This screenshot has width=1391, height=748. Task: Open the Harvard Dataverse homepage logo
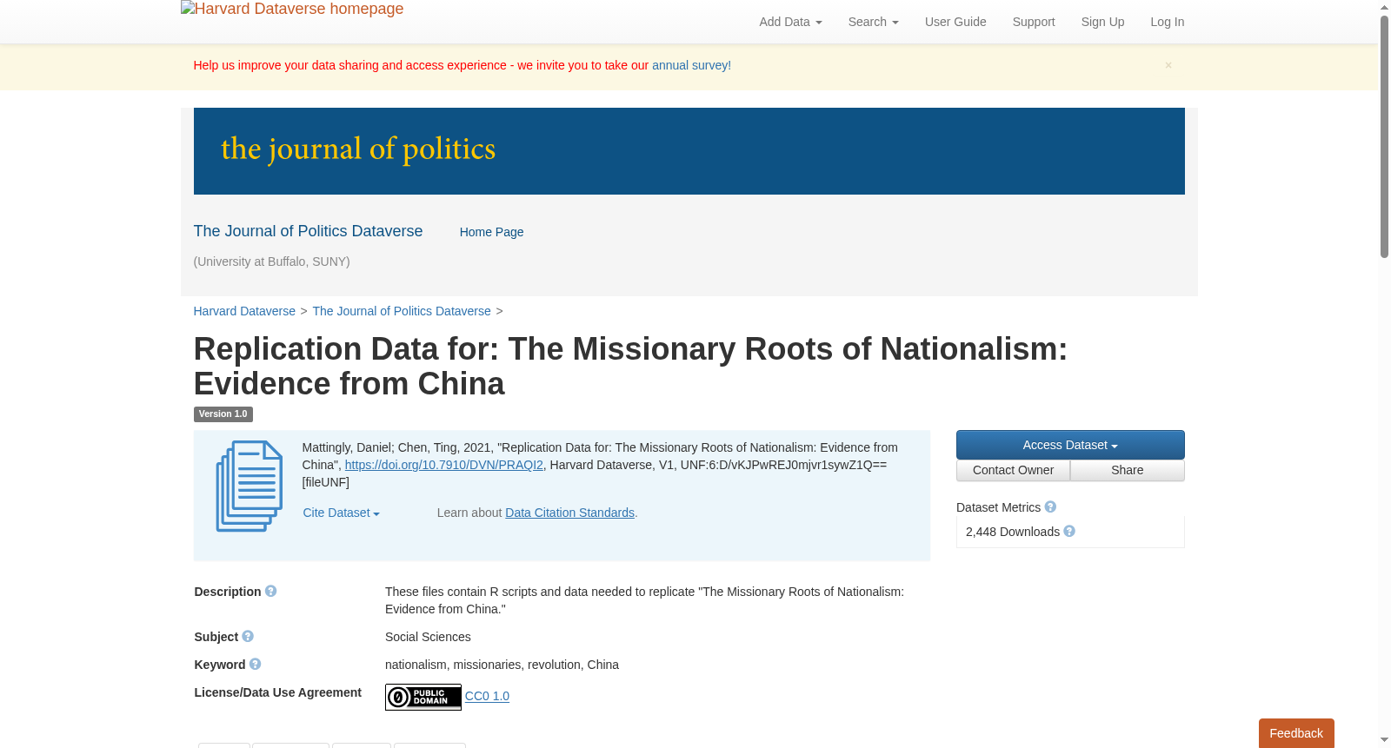pos(292,10)
